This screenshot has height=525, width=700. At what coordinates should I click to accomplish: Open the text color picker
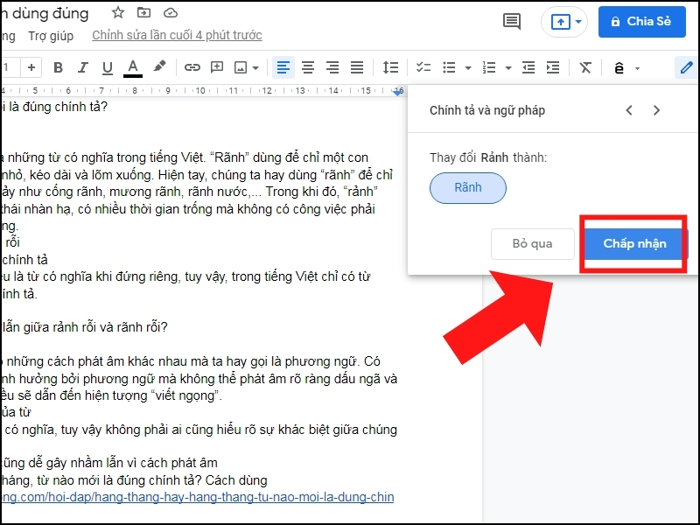(x=133, y=68)
